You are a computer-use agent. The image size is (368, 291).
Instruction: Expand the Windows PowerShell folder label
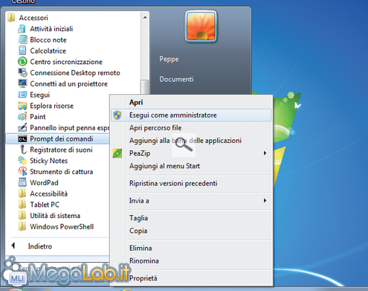click(x=62, y=226)
